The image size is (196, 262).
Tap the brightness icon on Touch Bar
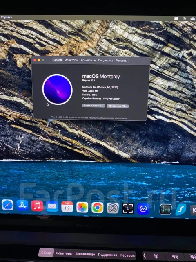pos(156,256)
